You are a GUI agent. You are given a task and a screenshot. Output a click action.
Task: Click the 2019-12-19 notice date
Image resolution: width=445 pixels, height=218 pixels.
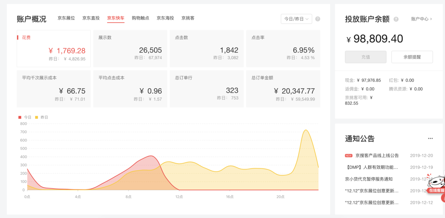pyautogui.click(x=421, y=167)
